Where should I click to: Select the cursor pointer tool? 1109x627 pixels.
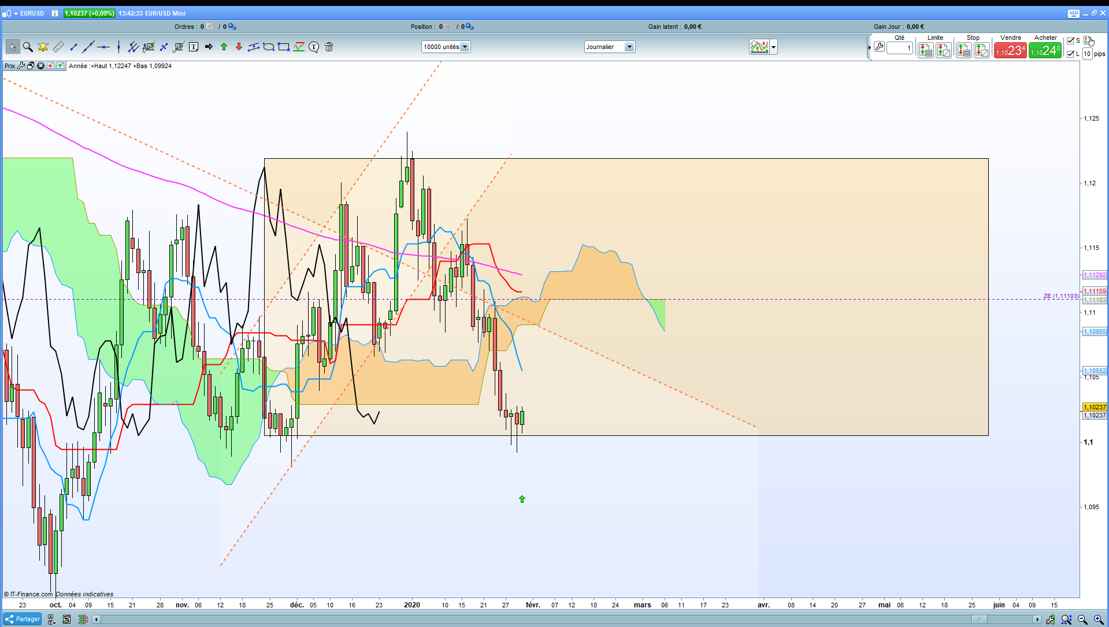coord(13,47)
